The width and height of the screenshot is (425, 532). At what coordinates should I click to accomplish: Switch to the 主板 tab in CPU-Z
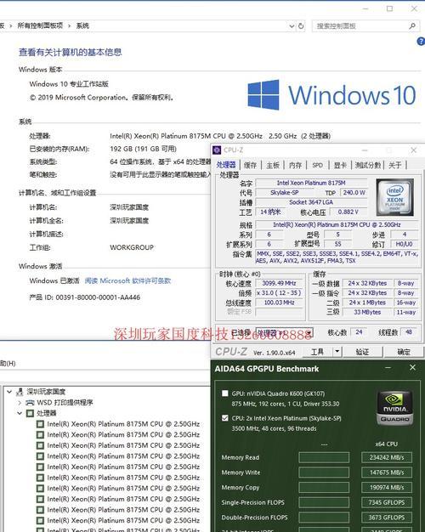[273, 165]
